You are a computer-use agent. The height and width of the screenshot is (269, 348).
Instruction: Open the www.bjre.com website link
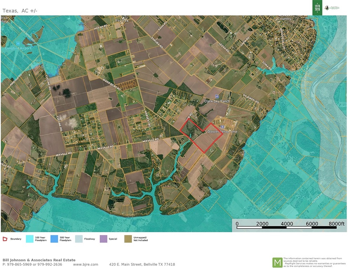pos(85,264)
